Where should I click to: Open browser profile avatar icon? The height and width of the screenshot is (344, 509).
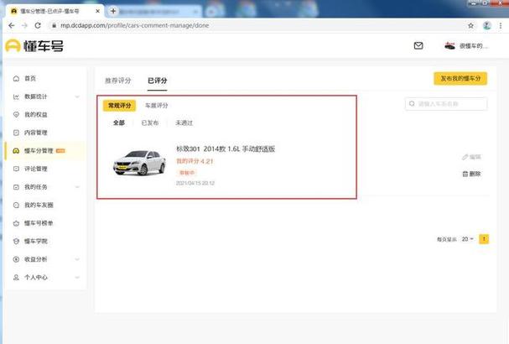[486, 25]
